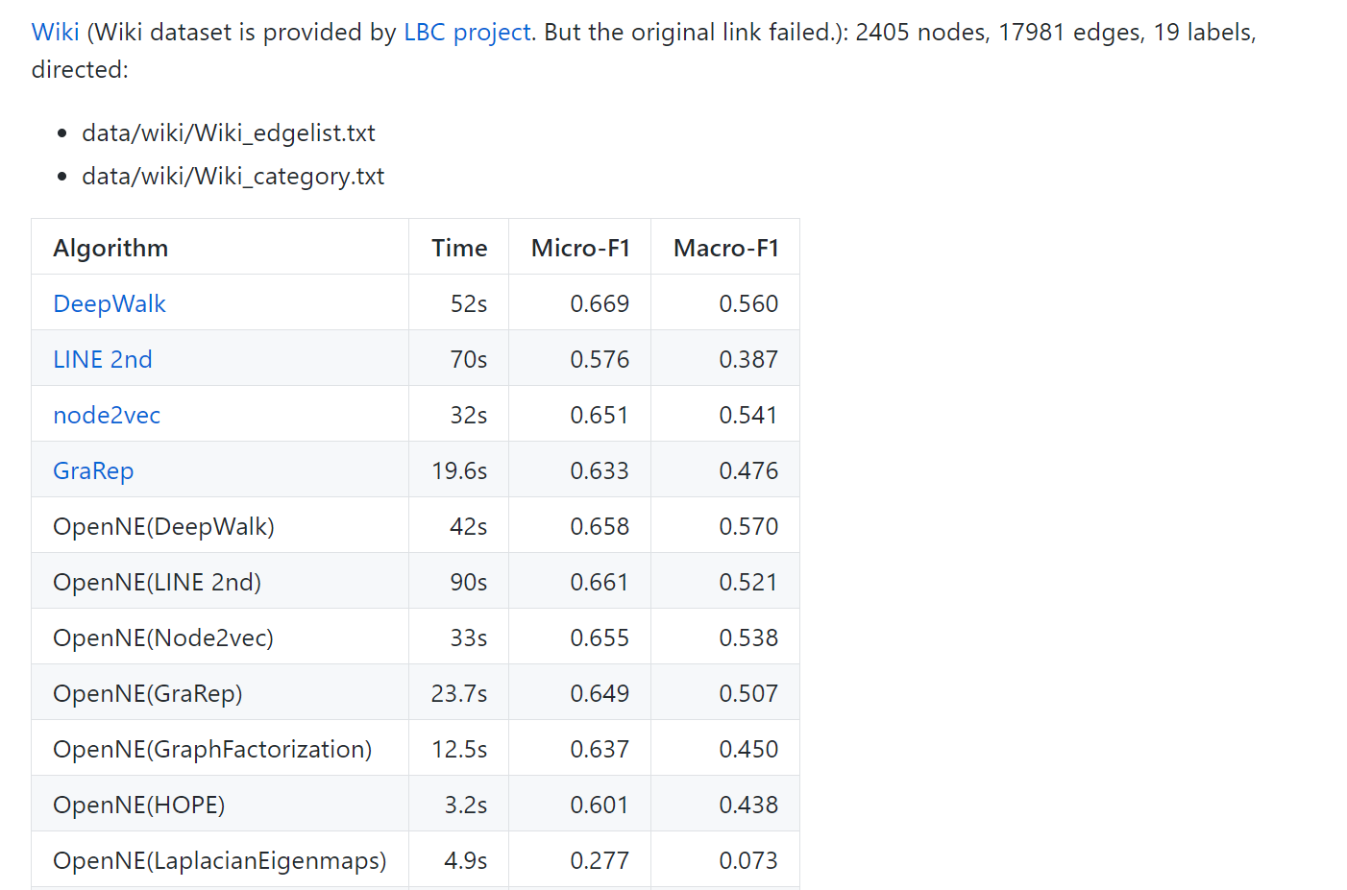Click the Time column header

[459, 248]
